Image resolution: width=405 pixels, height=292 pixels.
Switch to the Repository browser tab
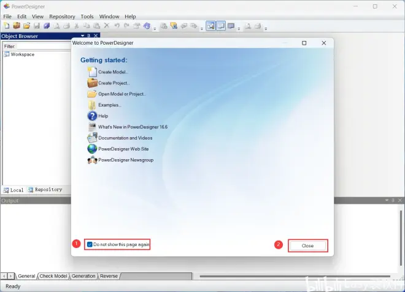click(45, 190)
